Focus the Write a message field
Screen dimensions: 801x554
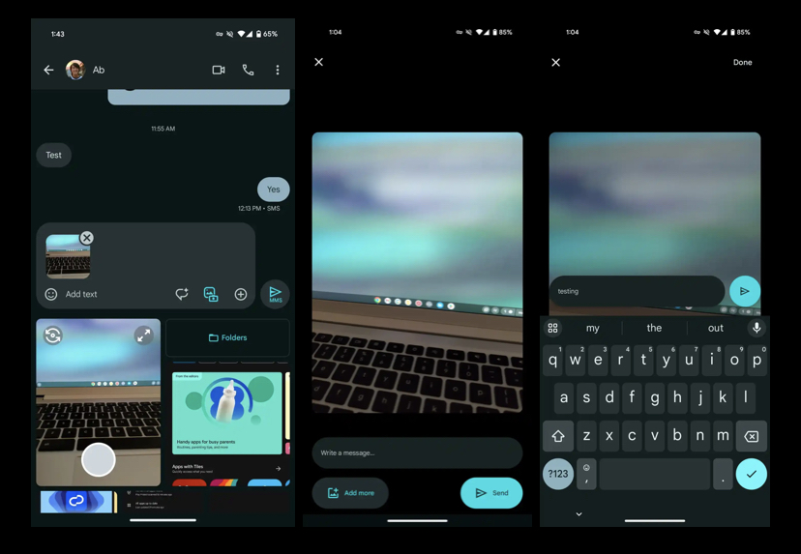click(417, 452)
